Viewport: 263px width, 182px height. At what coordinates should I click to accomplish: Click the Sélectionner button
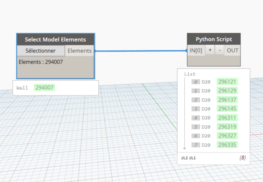(x=41, y=51)
